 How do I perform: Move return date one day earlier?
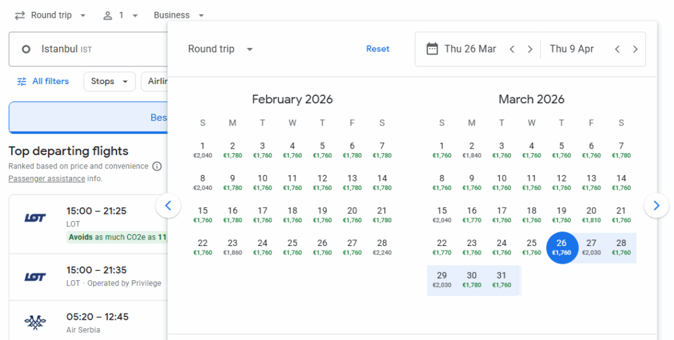tap(617, 49)
